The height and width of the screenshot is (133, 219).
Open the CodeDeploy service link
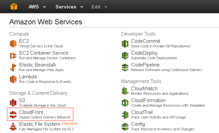coord(144,53)
